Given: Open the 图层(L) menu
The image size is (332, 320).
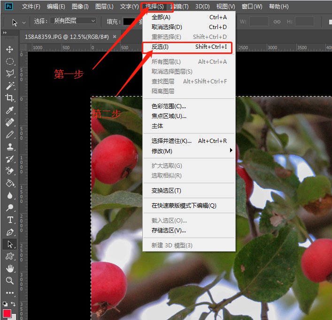Looking at the screenshot, I should [x=104, y=7].
